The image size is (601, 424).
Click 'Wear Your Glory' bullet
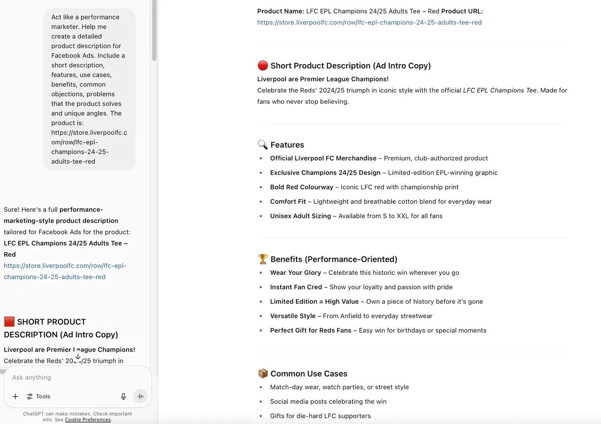(x=364, y=273)
